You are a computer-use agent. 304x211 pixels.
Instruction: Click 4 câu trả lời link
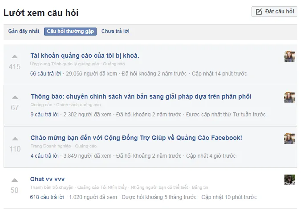click(x=45, y=156)
